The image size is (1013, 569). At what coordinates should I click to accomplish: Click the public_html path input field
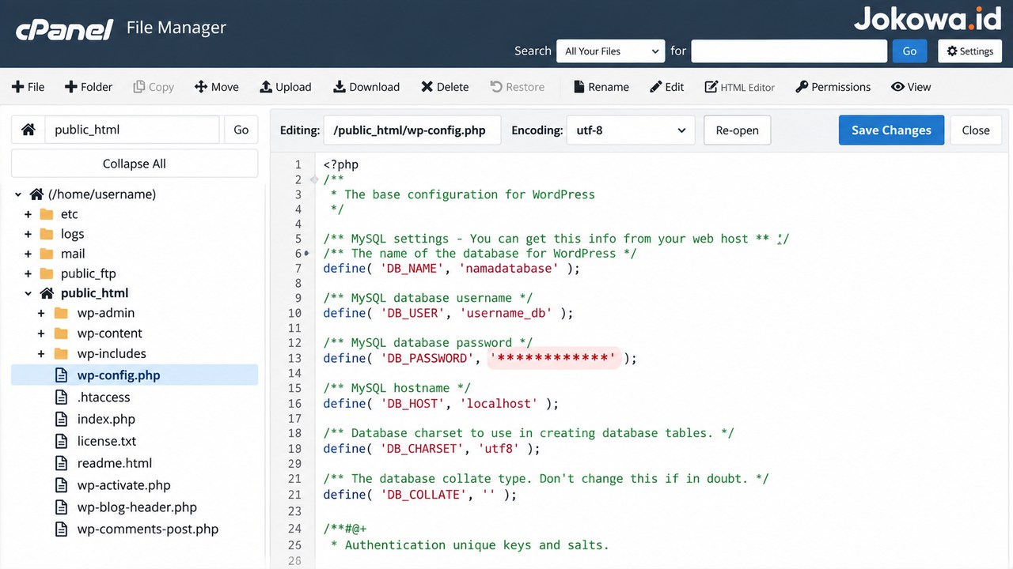pos(132,130)
